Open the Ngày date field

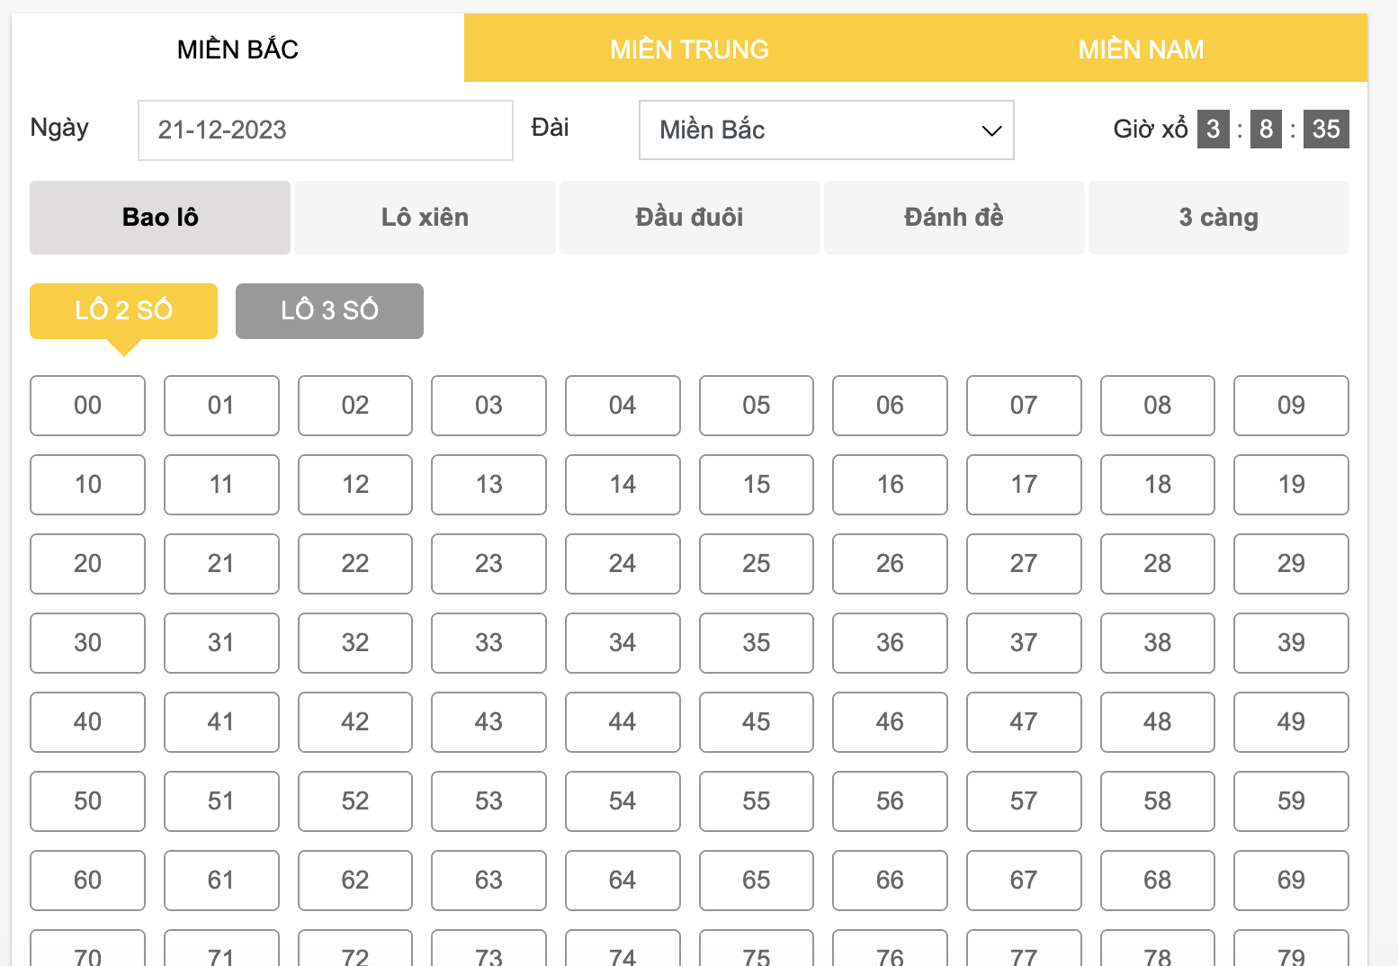point(325,130)
